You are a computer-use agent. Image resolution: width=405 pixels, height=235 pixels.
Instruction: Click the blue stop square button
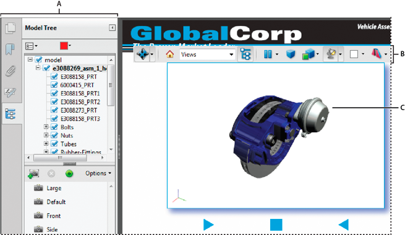pyautogui.click(x=276, y=224)
